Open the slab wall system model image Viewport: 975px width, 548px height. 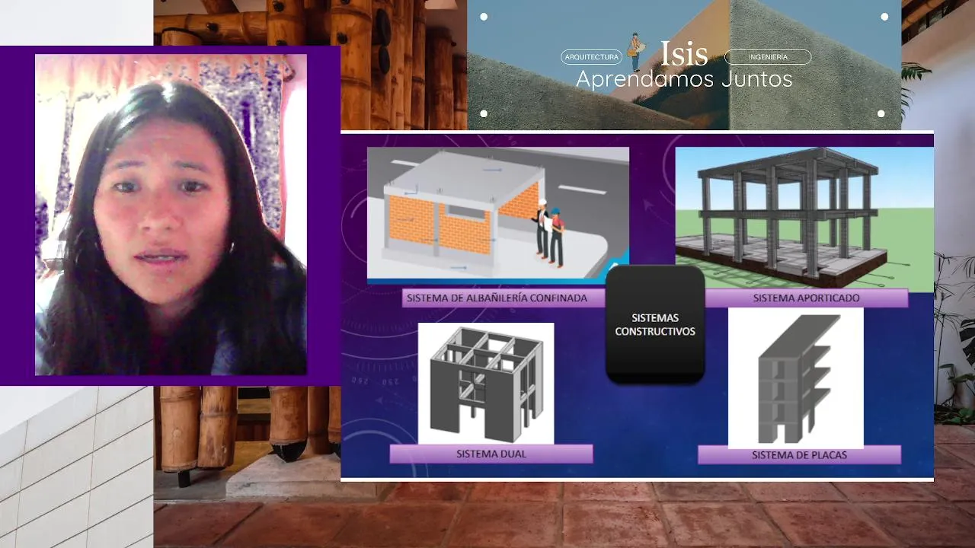(796, 378)
